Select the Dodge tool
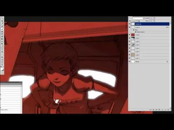The image size is (174, 130). point(2,44)
